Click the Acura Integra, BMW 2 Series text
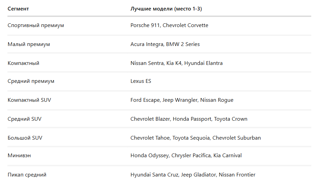Screen dimensions: 327x190 (165, 44)
